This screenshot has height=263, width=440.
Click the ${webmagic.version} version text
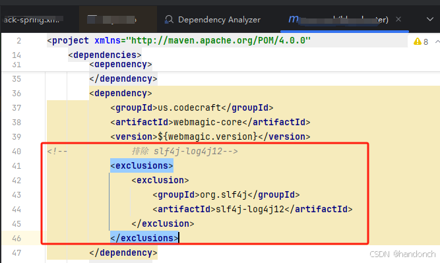(208, 136)
